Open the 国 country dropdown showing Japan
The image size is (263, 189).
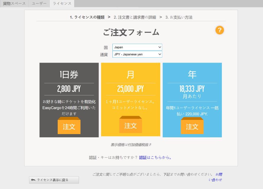point(137,47)
